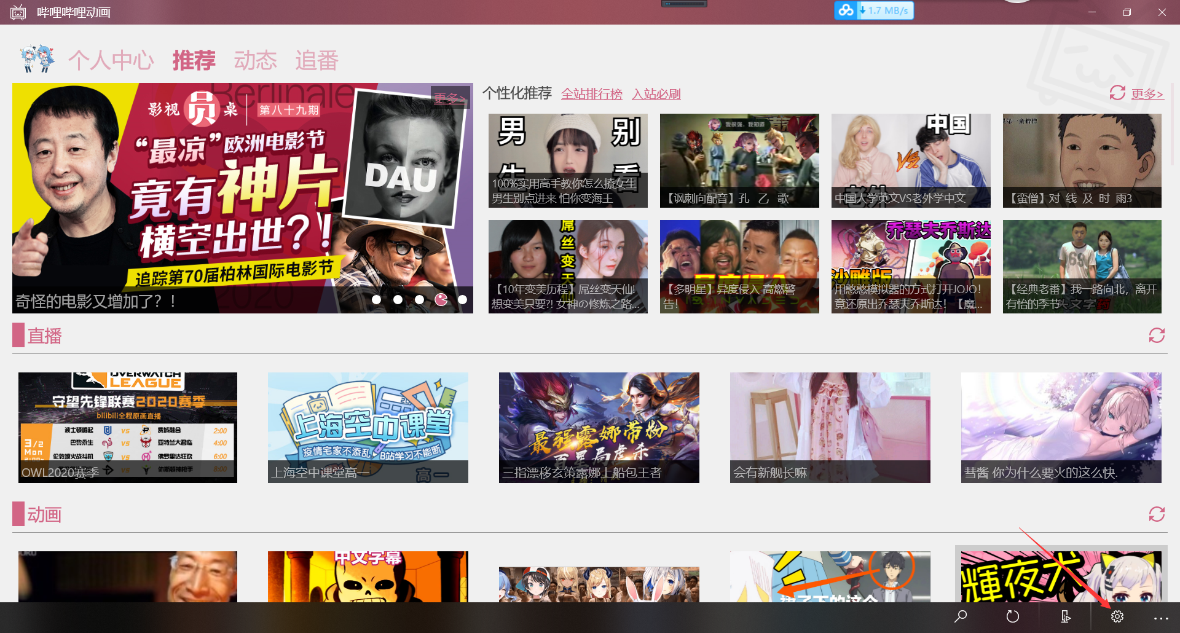Open the 中文字幕 skeleton animation thumbnail
The image size is (1180, 633).
coord(368,576)
